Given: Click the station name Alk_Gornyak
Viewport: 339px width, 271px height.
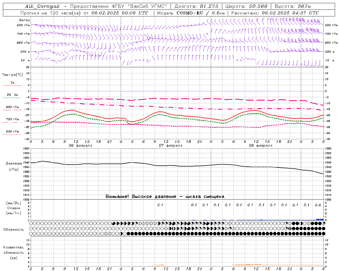Looking at the screenshot, I should click(x=43, y=6).
